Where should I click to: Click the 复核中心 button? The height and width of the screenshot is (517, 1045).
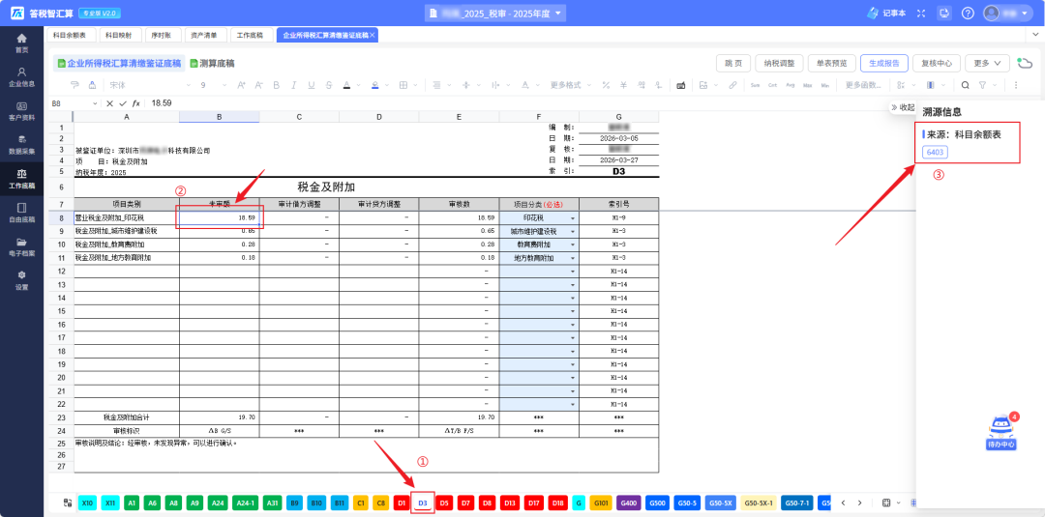tap(937, 63)
